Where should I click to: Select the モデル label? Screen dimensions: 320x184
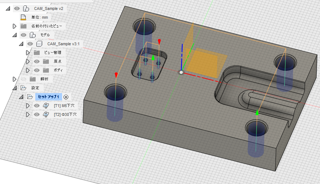click(x=45, y=35)
